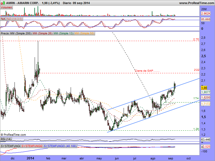Viewport: 215px width, 161px height.
Task: Click the oct month on time axis
Action: pyautogui.click(x=189, y=159)
